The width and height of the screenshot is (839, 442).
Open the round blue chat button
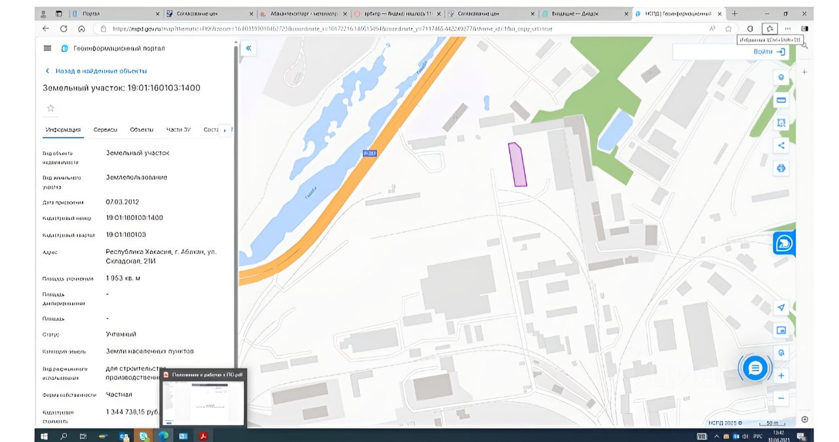click(x=755, y=369)
